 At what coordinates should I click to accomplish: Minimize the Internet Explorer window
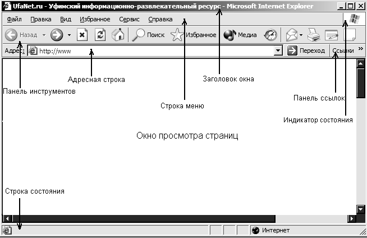coord(341,6)
